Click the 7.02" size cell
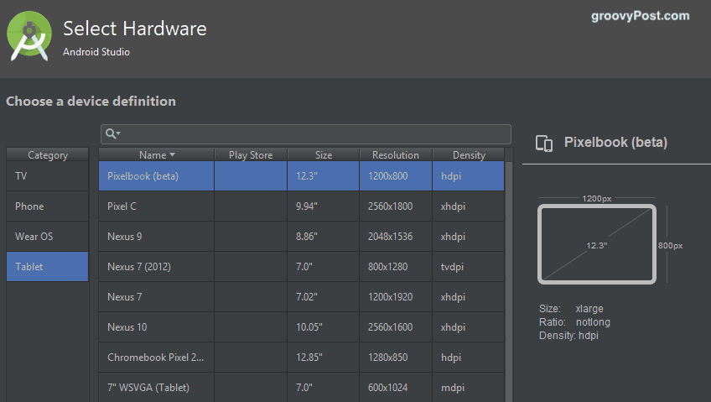This screenshot has width=711, height=402. (x=324, y=297)
